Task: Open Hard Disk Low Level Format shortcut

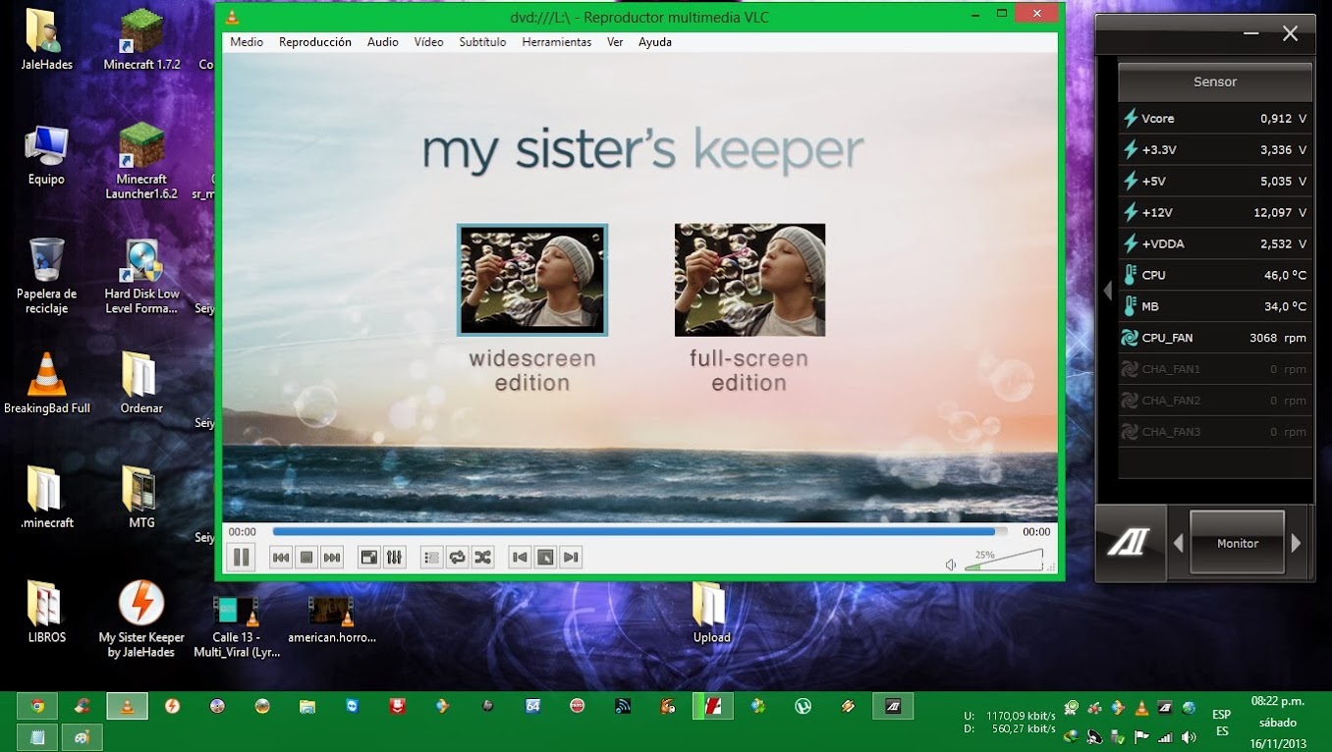Action: coord(141,276)
